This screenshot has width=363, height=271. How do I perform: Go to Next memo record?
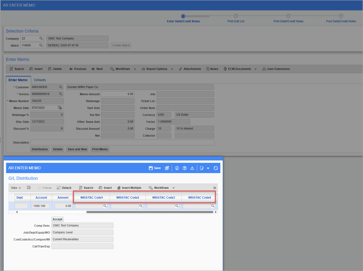tap(97, 69)
